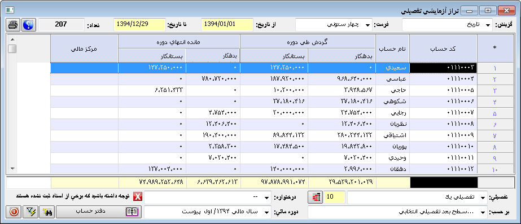
Task: Click the printer icon to print report
Action: coord(14,25)
